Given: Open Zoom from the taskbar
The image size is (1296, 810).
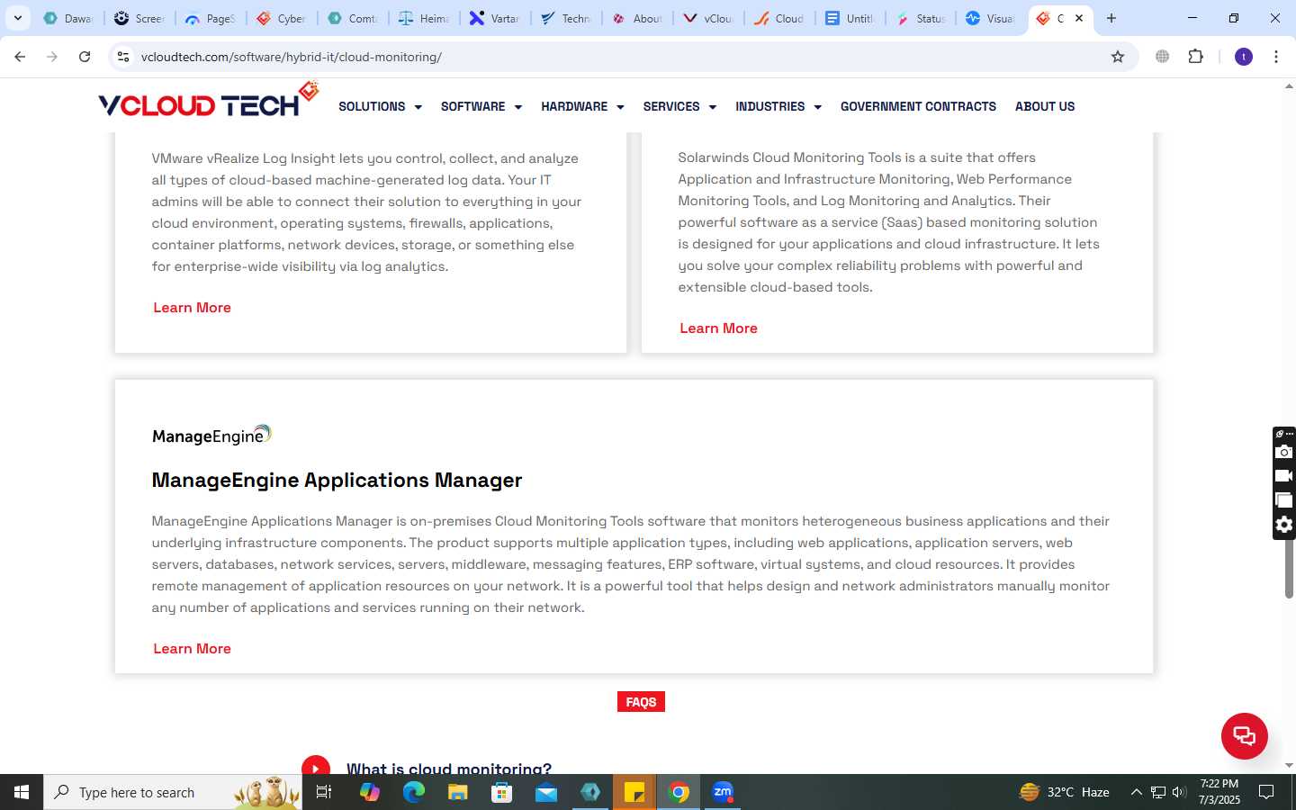Looking at the screenshot, I should [723, 792].
